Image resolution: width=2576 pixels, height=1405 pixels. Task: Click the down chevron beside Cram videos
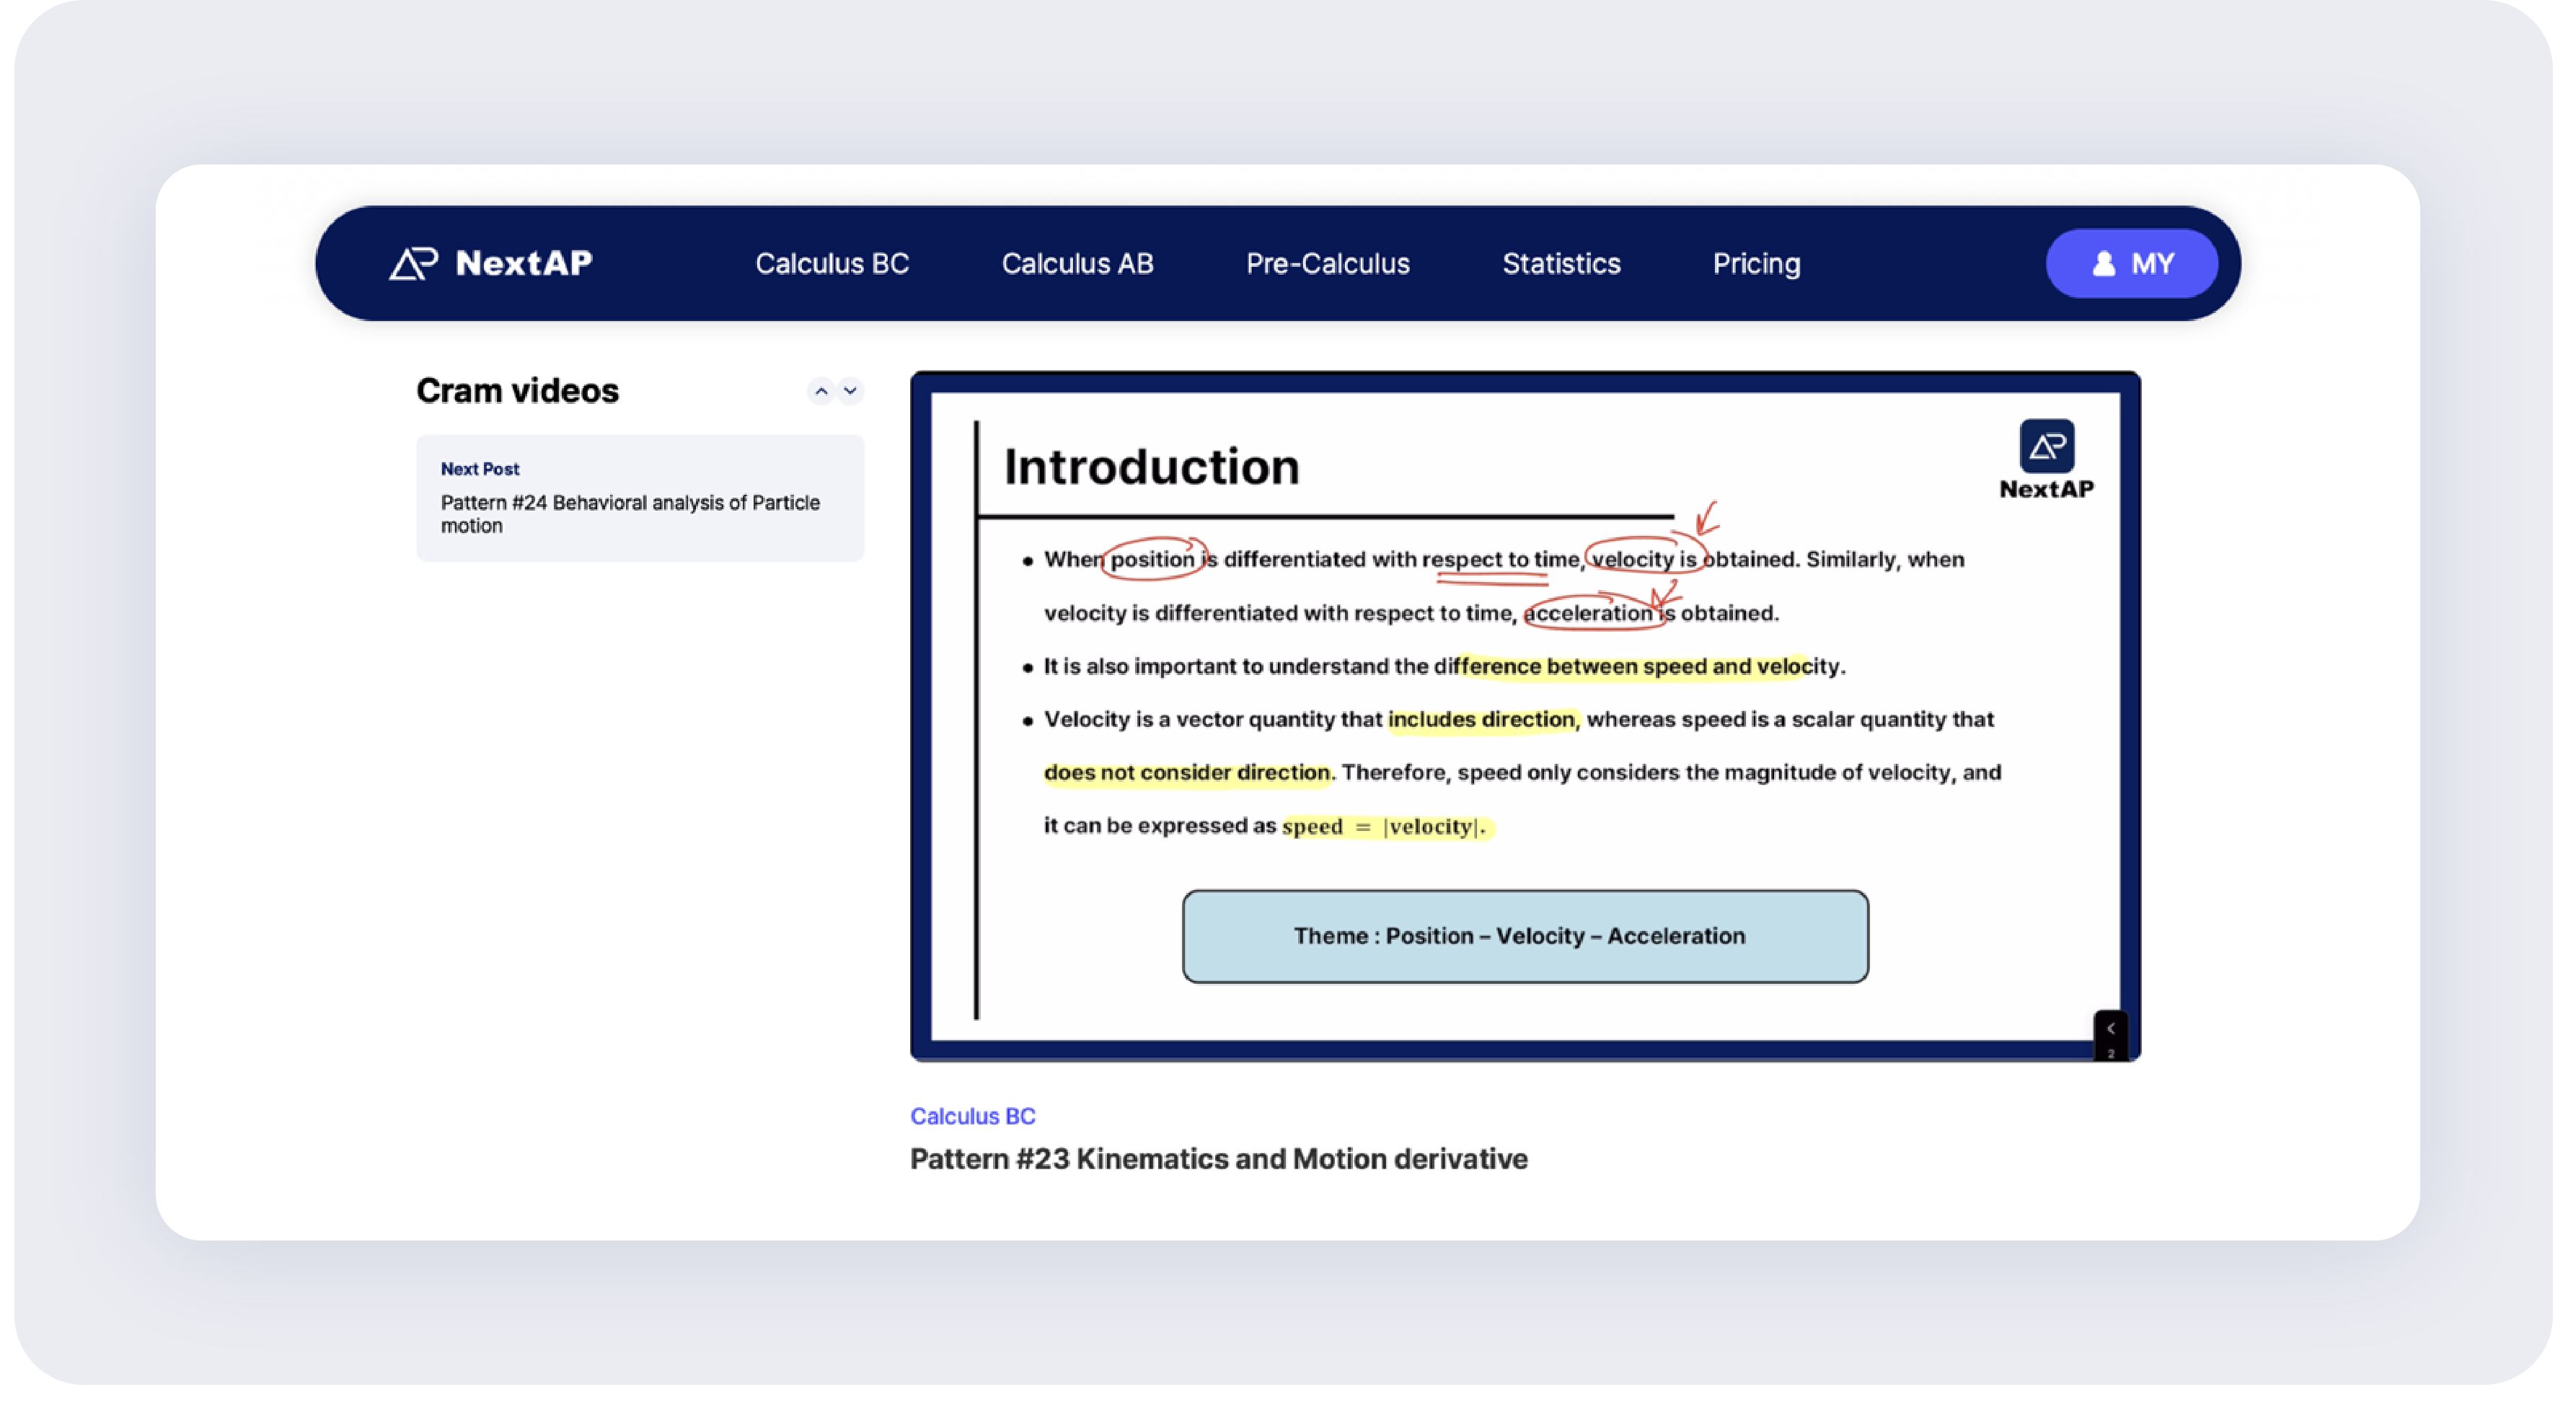click(x=850, y=391)
